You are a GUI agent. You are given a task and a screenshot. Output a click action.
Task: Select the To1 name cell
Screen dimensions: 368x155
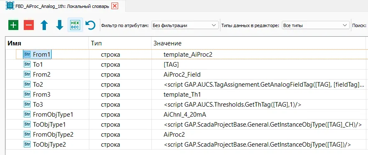pos(38,65)
